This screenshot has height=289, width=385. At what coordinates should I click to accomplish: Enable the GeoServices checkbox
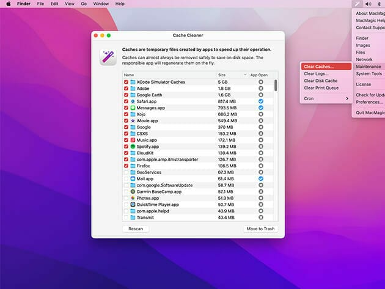pyautogui.click(x=126, y=172)
